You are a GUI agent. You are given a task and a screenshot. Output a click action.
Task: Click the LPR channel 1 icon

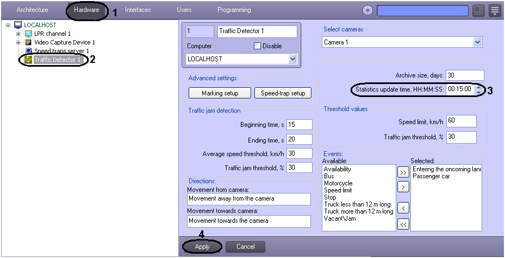pos(29,34)
